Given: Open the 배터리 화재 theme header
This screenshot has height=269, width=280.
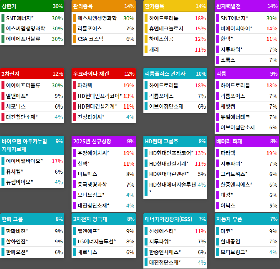Looking at the screenshot, I should pyautogui.click(x=247, y=141).
